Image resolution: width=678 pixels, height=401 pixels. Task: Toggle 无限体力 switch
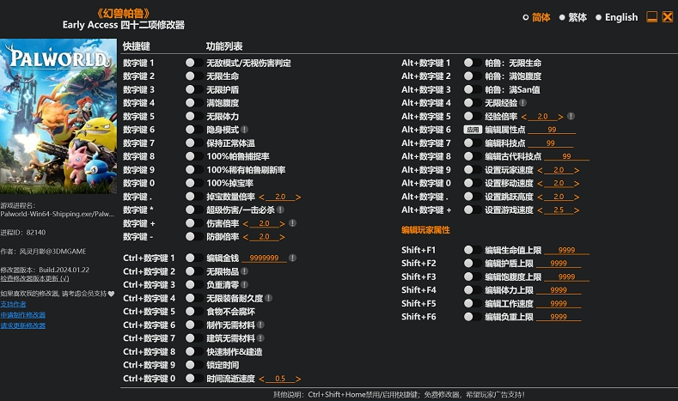click(x=194, y=116)
